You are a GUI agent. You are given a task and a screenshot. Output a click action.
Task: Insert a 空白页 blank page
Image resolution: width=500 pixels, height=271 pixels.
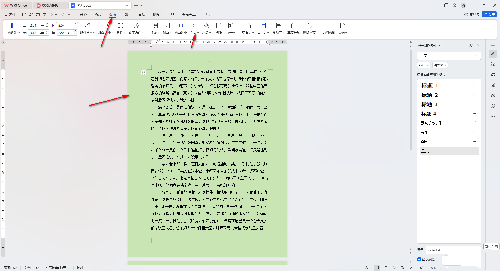248,28
